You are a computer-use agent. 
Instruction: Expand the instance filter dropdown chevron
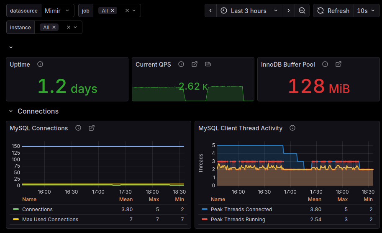tap(76, 27)
